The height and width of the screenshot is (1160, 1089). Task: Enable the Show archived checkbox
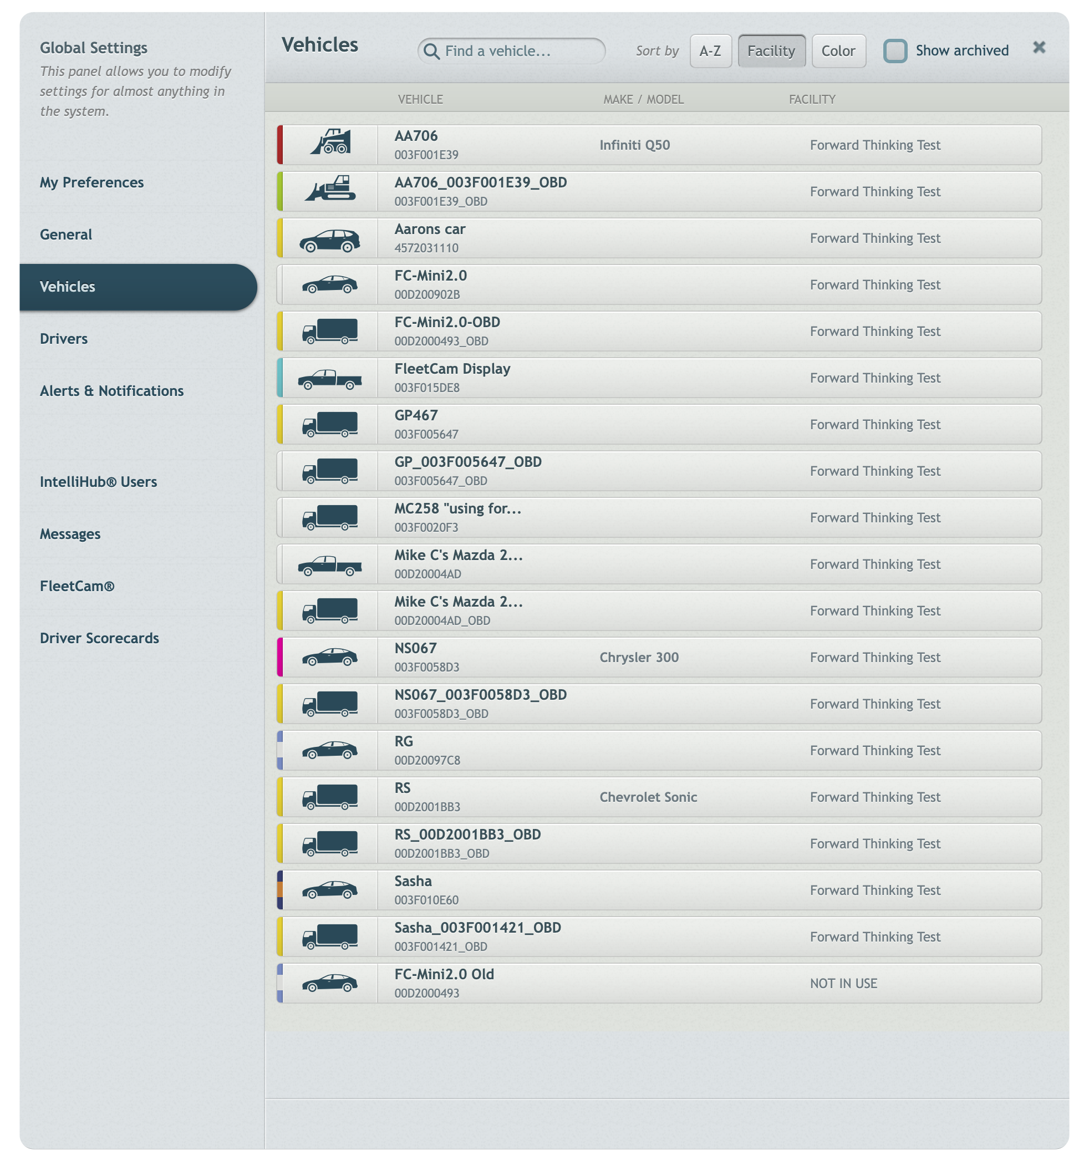click(x=895, y=51)
